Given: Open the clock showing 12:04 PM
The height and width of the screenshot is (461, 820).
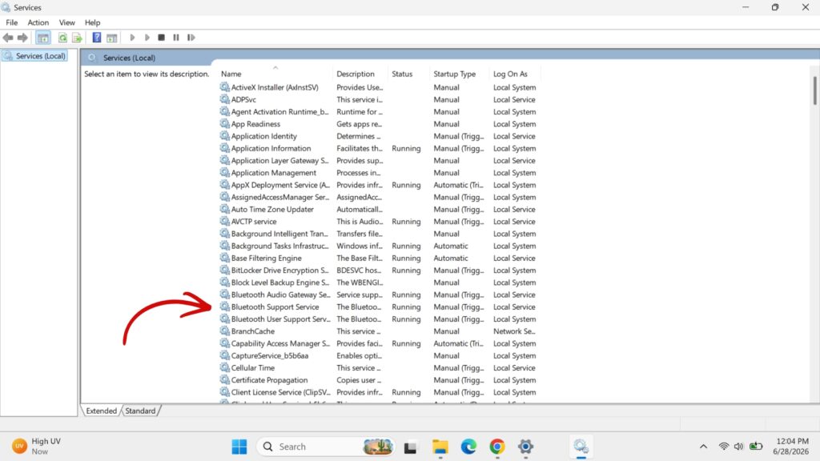Looking at the screenshot, I should [x=792, y=447].
